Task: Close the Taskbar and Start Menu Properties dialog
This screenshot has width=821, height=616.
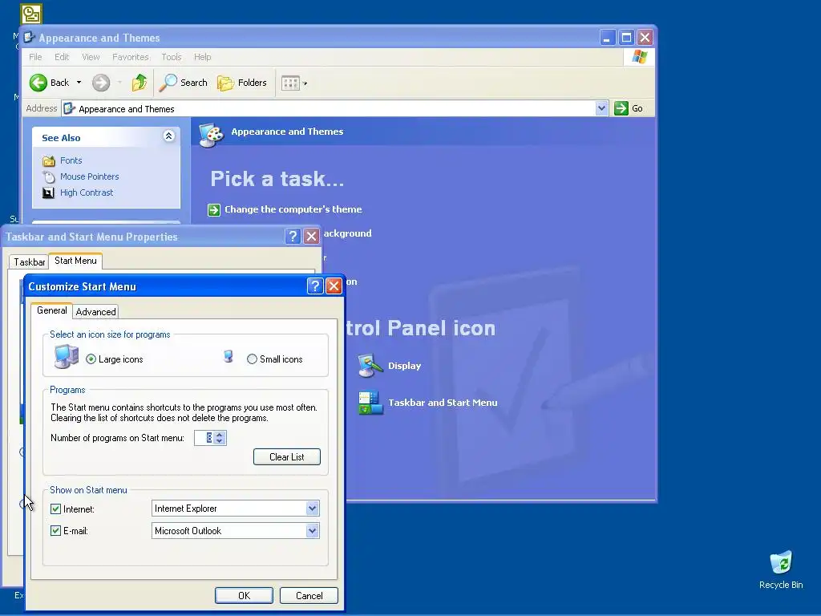Action: point(312,237)
